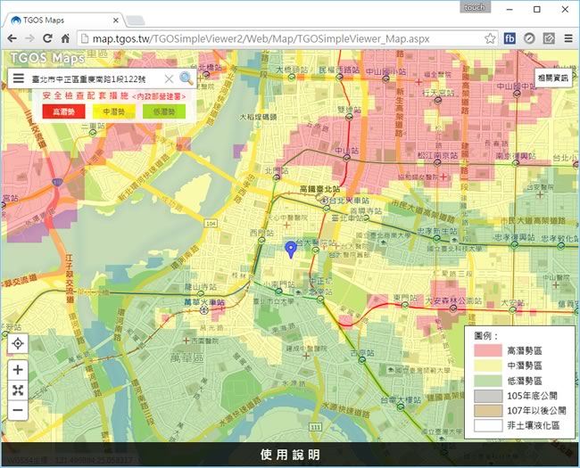
Task: Open a new browser tab
Action: click(x=135, y=21)
